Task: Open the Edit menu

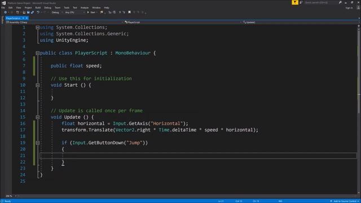Action: click(x=10, y=7)
